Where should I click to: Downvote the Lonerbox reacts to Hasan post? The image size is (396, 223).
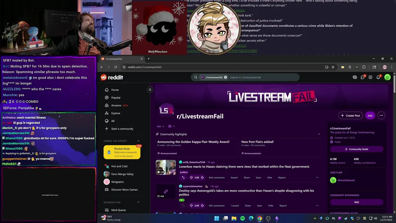pos(202,177)
